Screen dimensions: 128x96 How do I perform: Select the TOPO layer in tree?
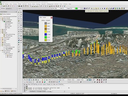click(x=9, y=28)
